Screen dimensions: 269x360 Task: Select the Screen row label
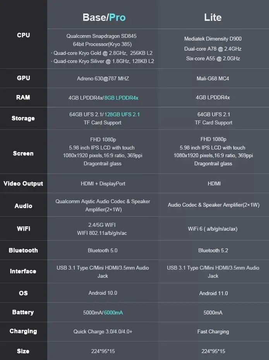pyautogui.click(x=23, y=153)
